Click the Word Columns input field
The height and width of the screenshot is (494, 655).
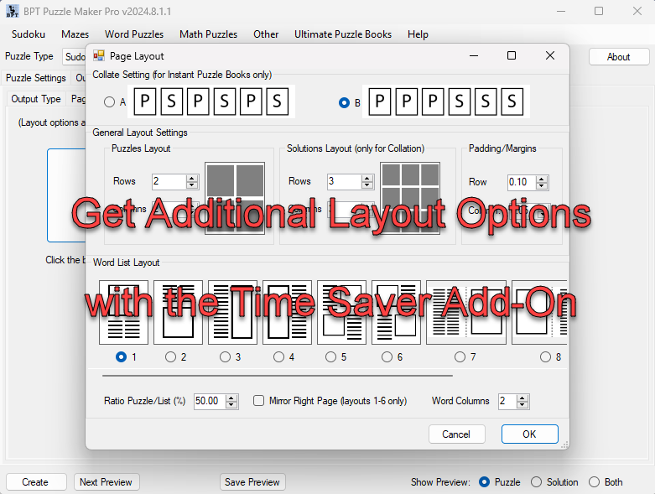[x=507, y=401]
